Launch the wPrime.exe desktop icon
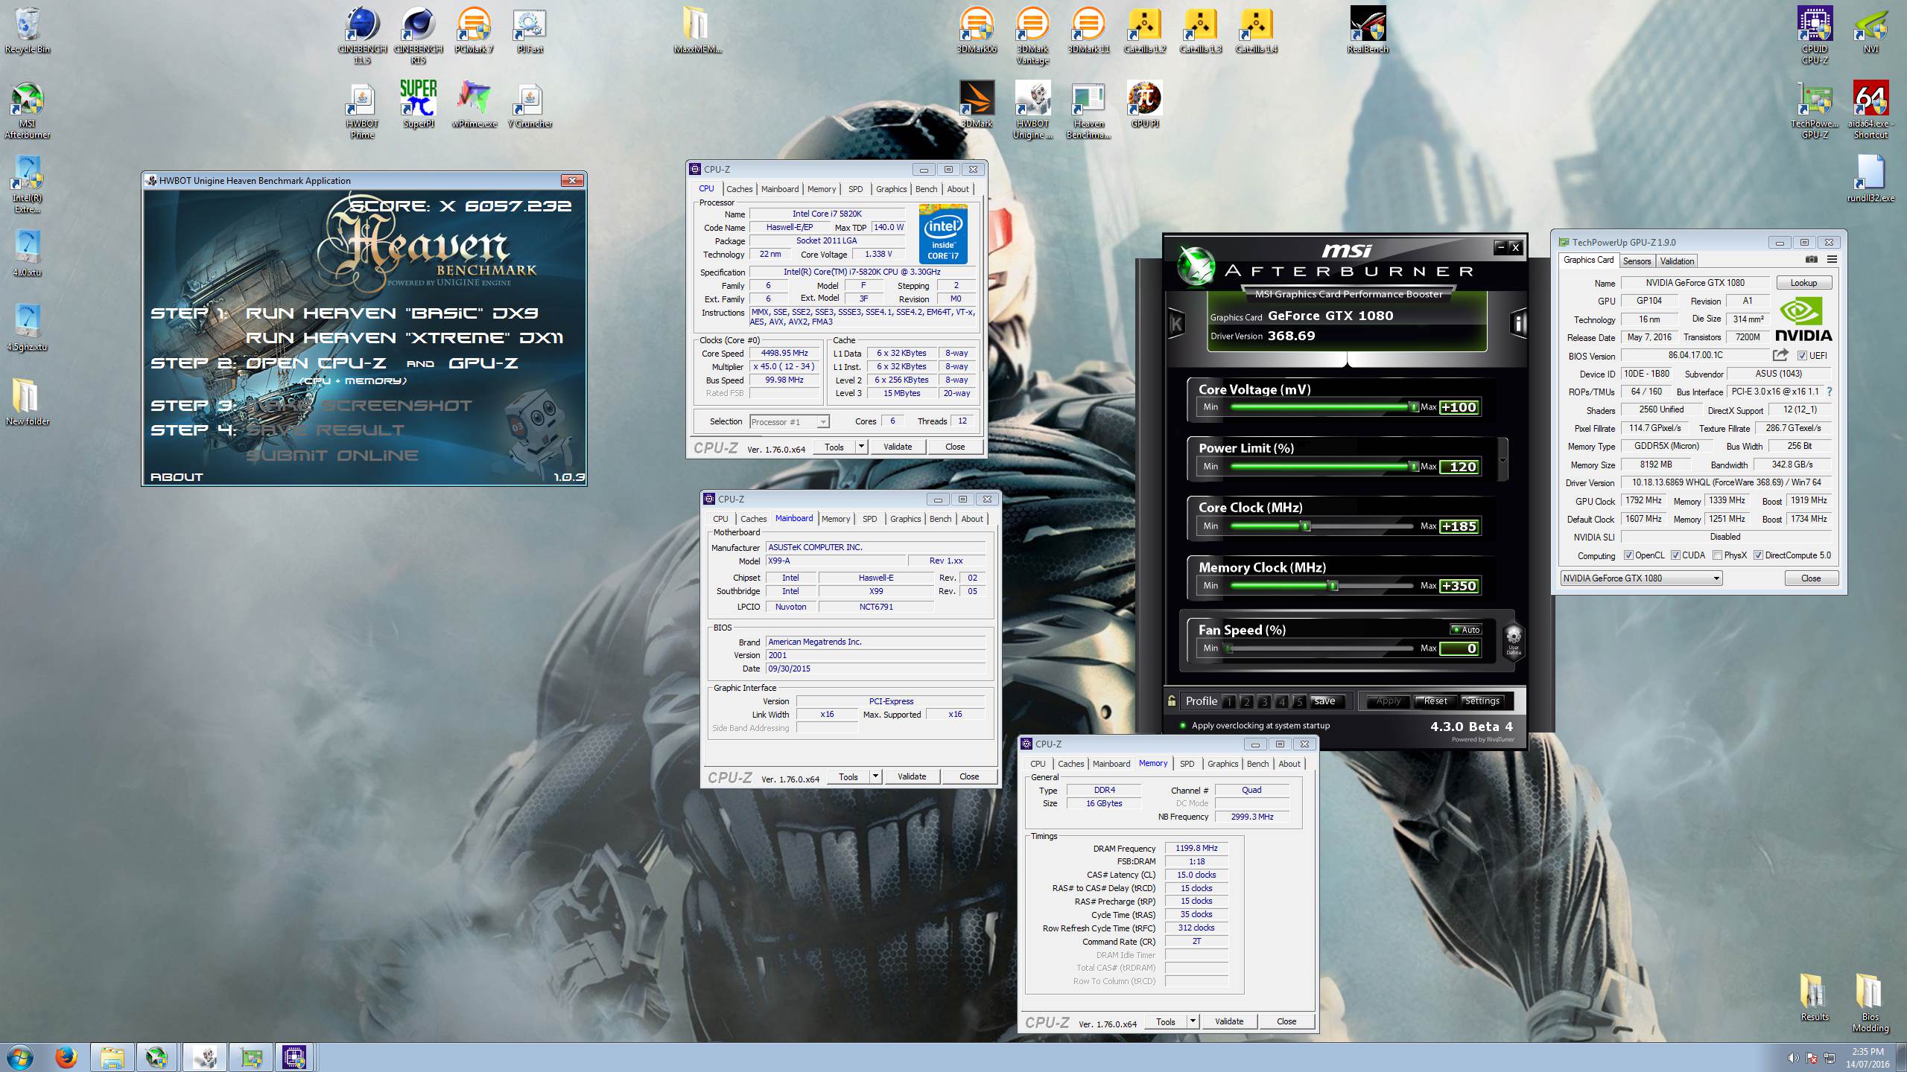1907x1072 pixels. pyautogui.click(x=474, y=104)
